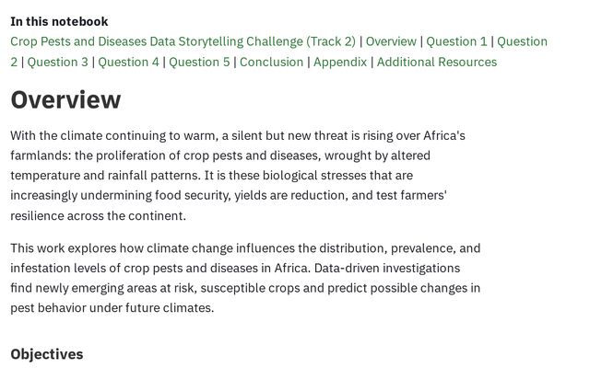Visit the Additional Resources link

pos(436,62)
